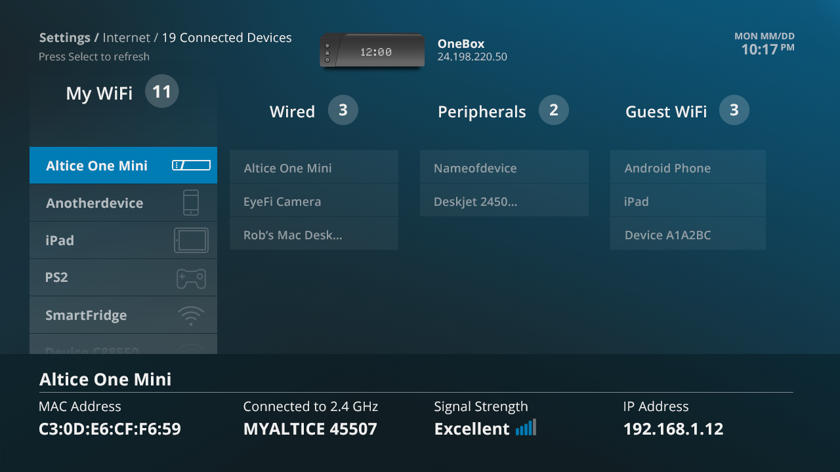
Task: Open the Guest WiFi category
Action: tap(666, 112)
